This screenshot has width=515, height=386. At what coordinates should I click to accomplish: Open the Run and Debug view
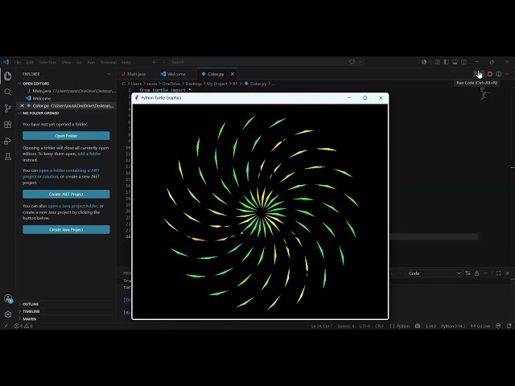click(8, 141)
